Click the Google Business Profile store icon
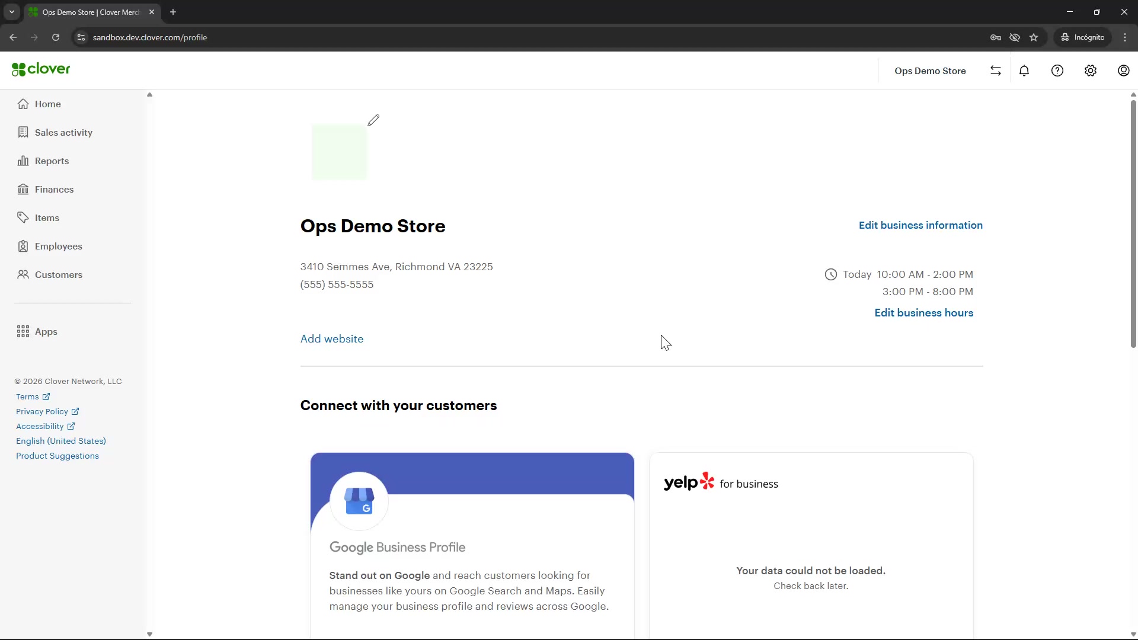Viewport: 1138px width, 640px height. (359, 501)
